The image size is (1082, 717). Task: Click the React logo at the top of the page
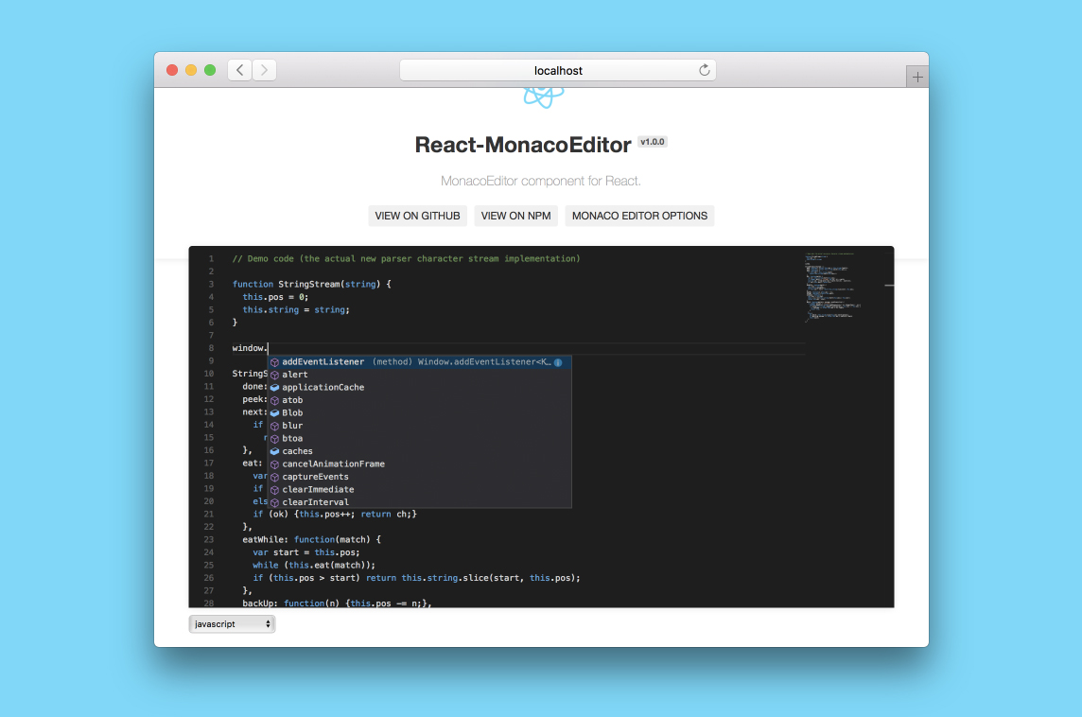coord(543,97)
